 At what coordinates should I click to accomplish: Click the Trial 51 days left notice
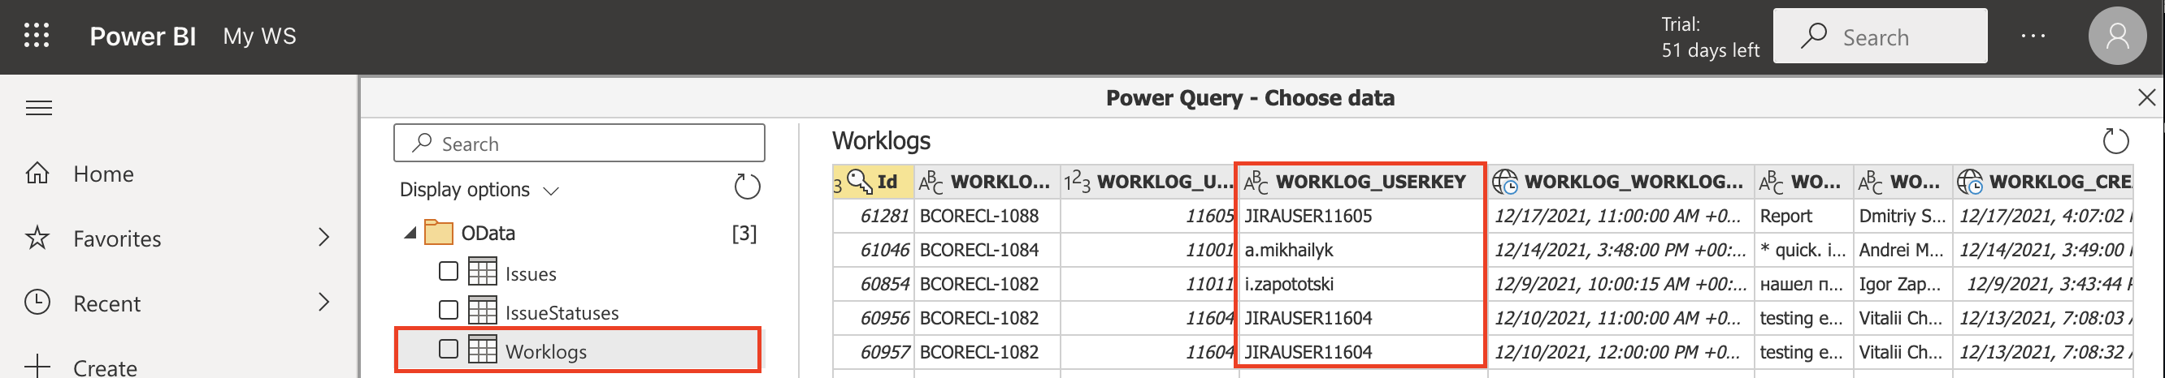point(1709,37)
